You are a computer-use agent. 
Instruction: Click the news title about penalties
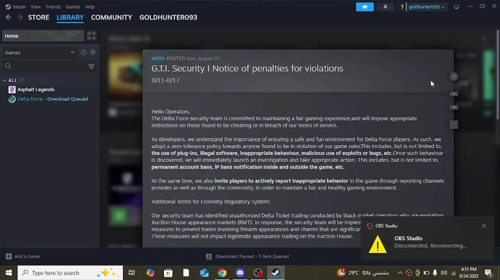pyautogui.click(x=247, y=68)
